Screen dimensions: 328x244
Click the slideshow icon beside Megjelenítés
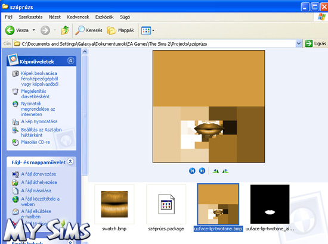(x=15, y=92)
